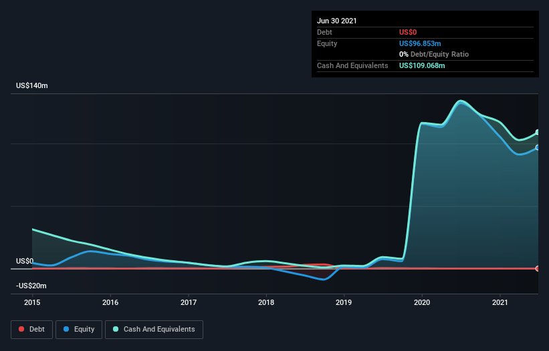Click the blue Equity endpoint marker
This screenshot has height=351, width=549.
click(538, 147)
